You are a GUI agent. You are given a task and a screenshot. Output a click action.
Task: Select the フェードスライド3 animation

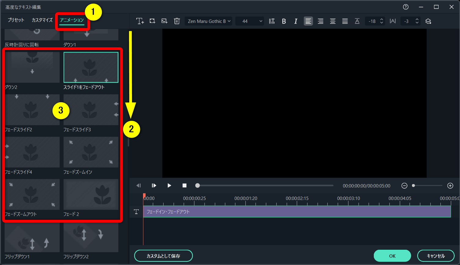pyautogui.click(x=91, y=110)
